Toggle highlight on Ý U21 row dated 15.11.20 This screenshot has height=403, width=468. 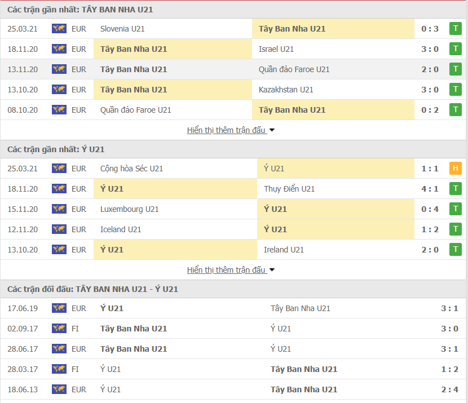[x=333, y=209]
